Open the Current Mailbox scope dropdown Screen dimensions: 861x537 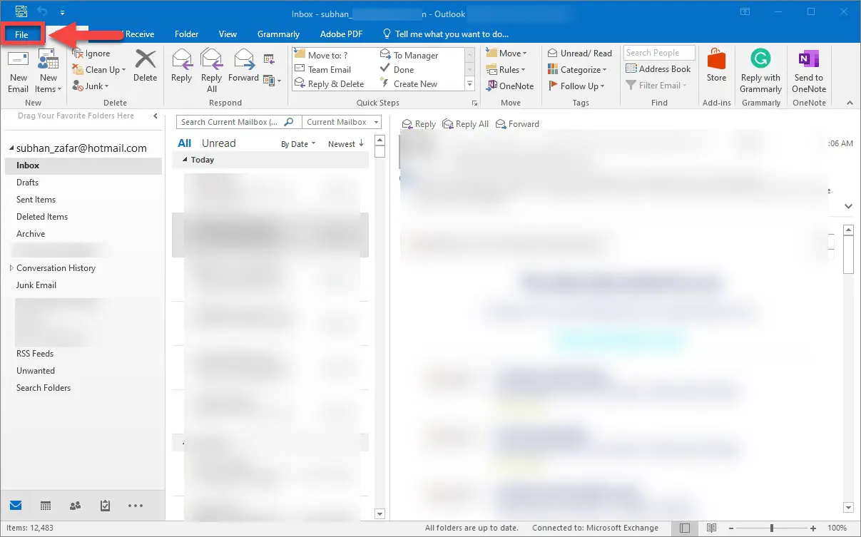341,122
